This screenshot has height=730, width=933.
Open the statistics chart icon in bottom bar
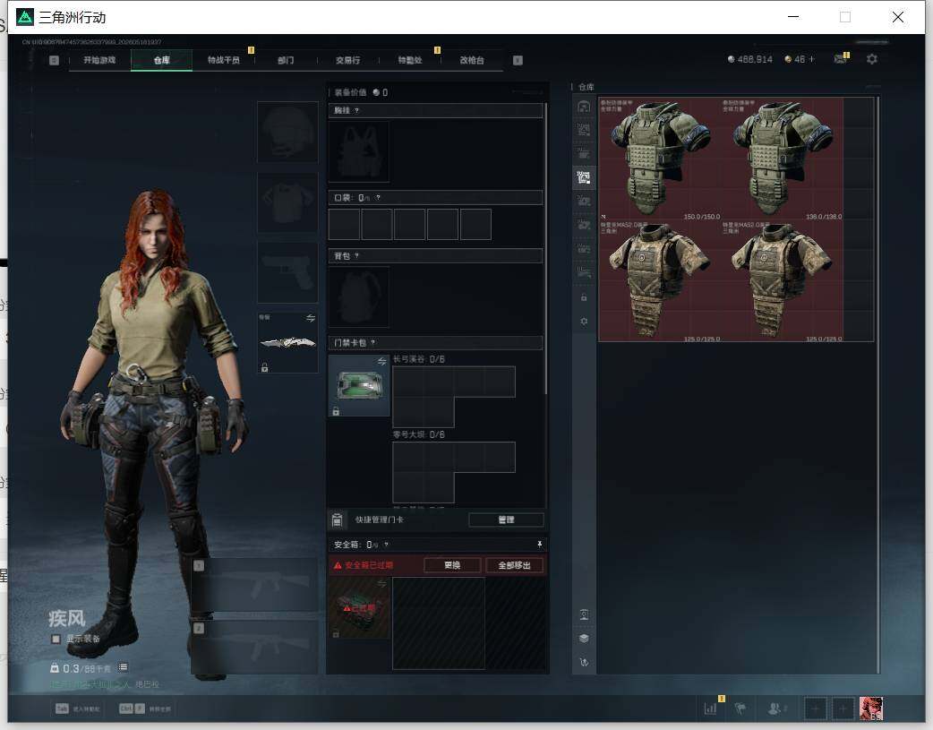click(710, 709)
